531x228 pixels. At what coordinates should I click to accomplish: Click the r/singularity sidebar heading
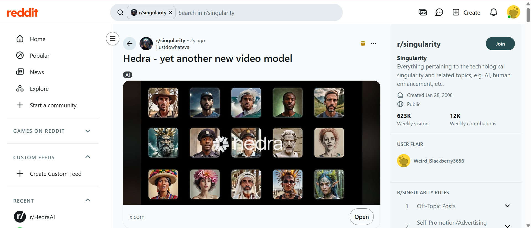coord(419,44)
